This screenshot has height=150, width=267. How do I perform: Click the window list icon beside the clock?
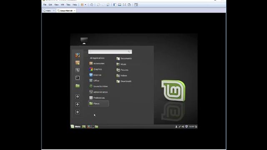(x=196, y=127)
